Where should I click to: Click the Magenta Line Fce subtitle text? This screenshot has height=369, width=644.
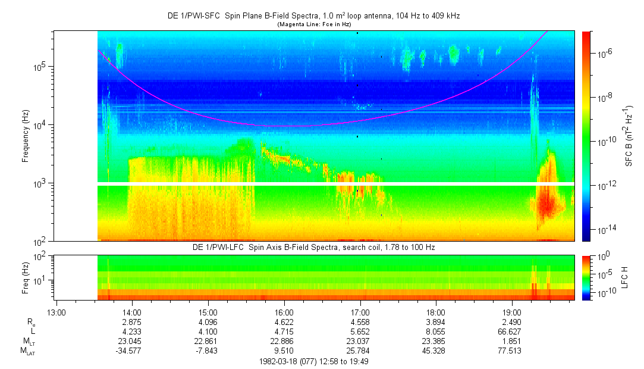click(x=314, y=24)
